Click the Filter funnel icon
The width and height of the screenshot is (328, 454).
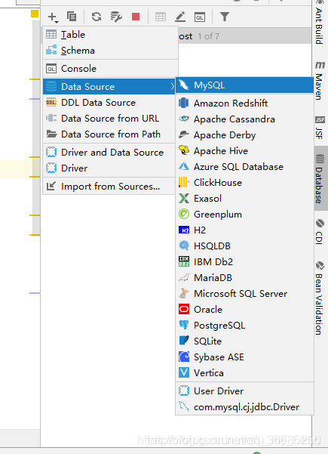225,17
